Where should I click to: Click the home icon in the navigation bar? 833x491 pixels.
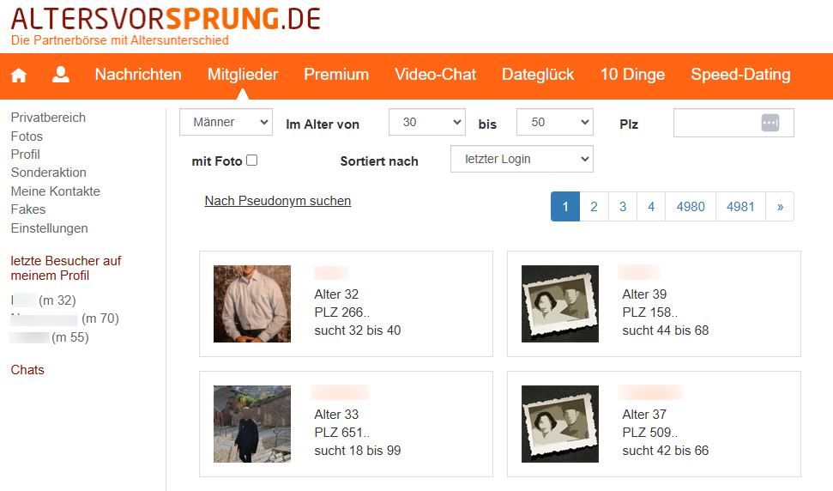tap(19, 75)
